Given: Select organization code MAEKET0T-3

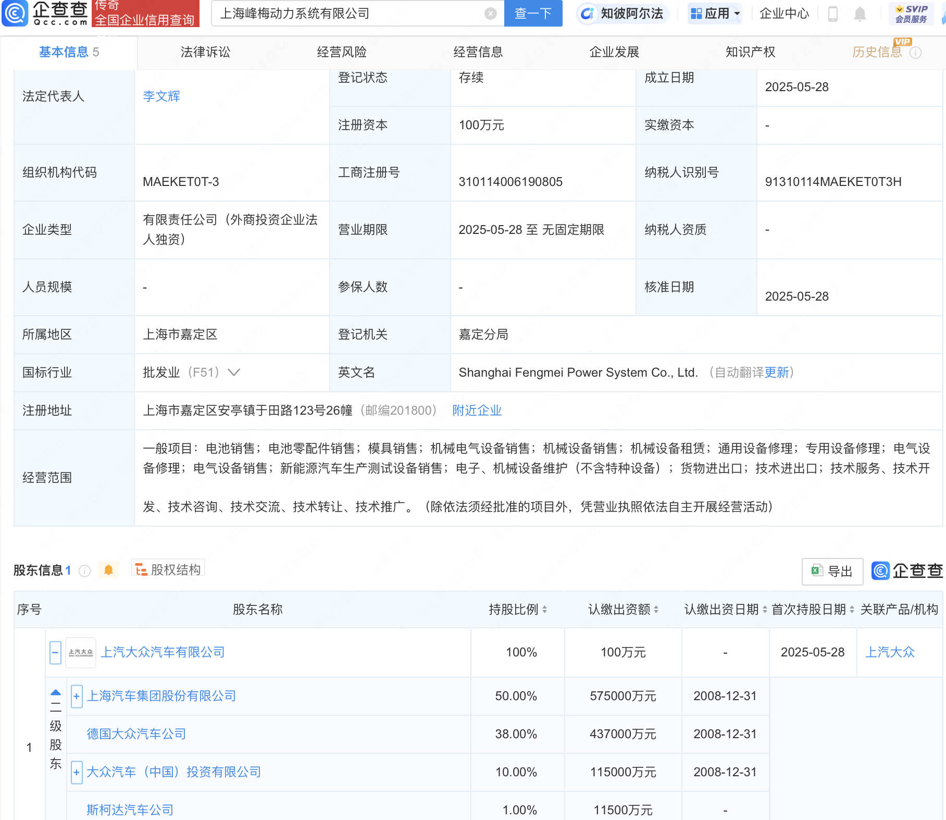Looking at the screenshot, I should tap(181, 182).
